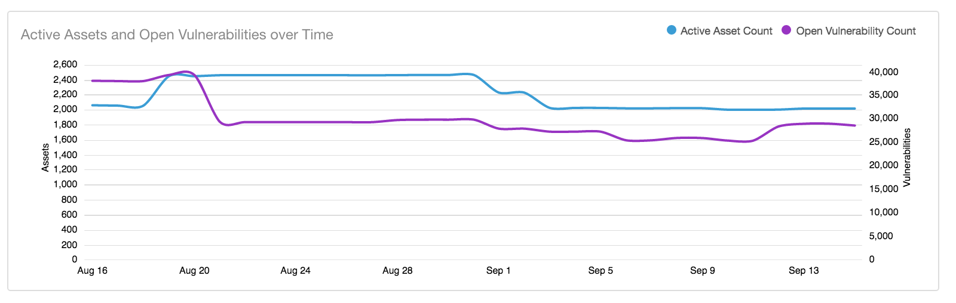
Task: Click the vertical Assets axis title
Action: point(45,157)
